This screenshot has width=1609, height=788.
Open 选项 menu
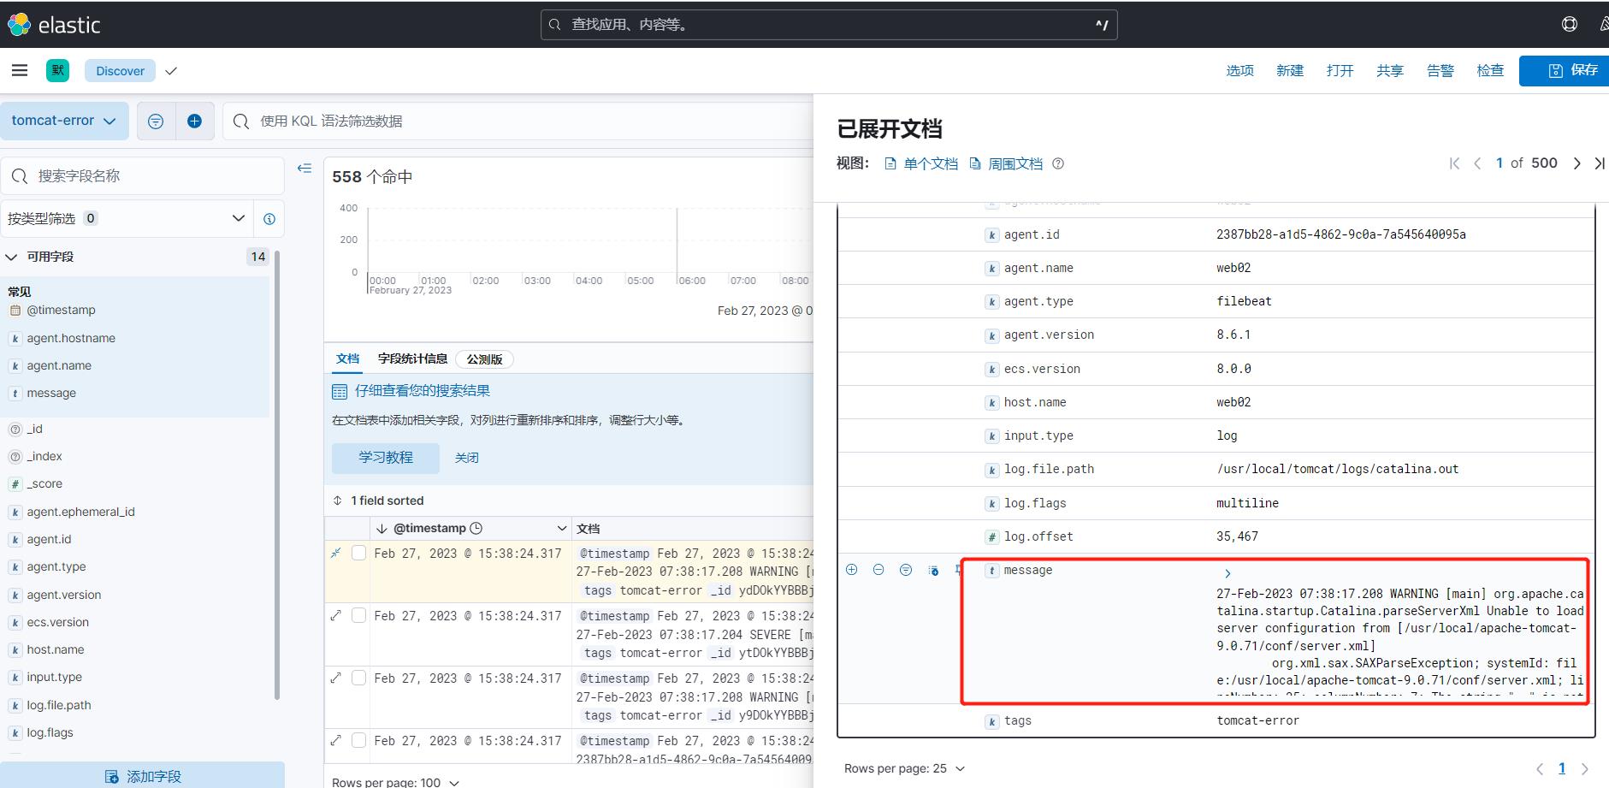pyautogui.click(x=1239, y=70)
